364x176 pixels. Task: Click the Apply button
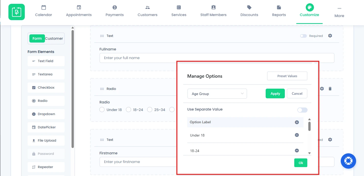coord(275,93)
